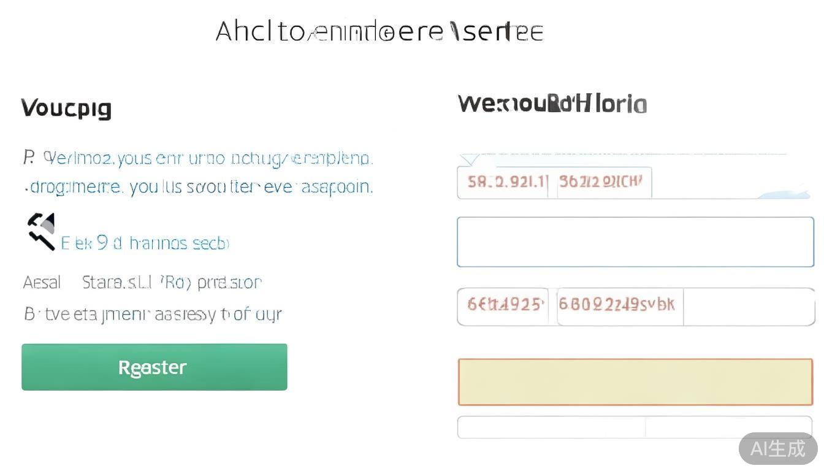Click the 'Ahcl to enmdoere Isertee' page title
824x471 pixels.
[379, 31]
